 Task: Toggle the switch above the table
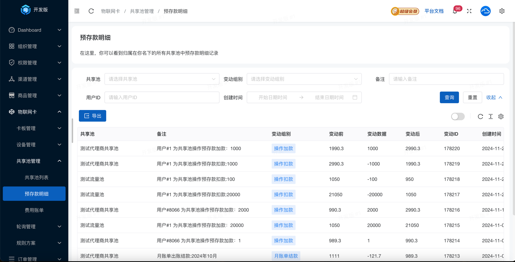[458, 116]
